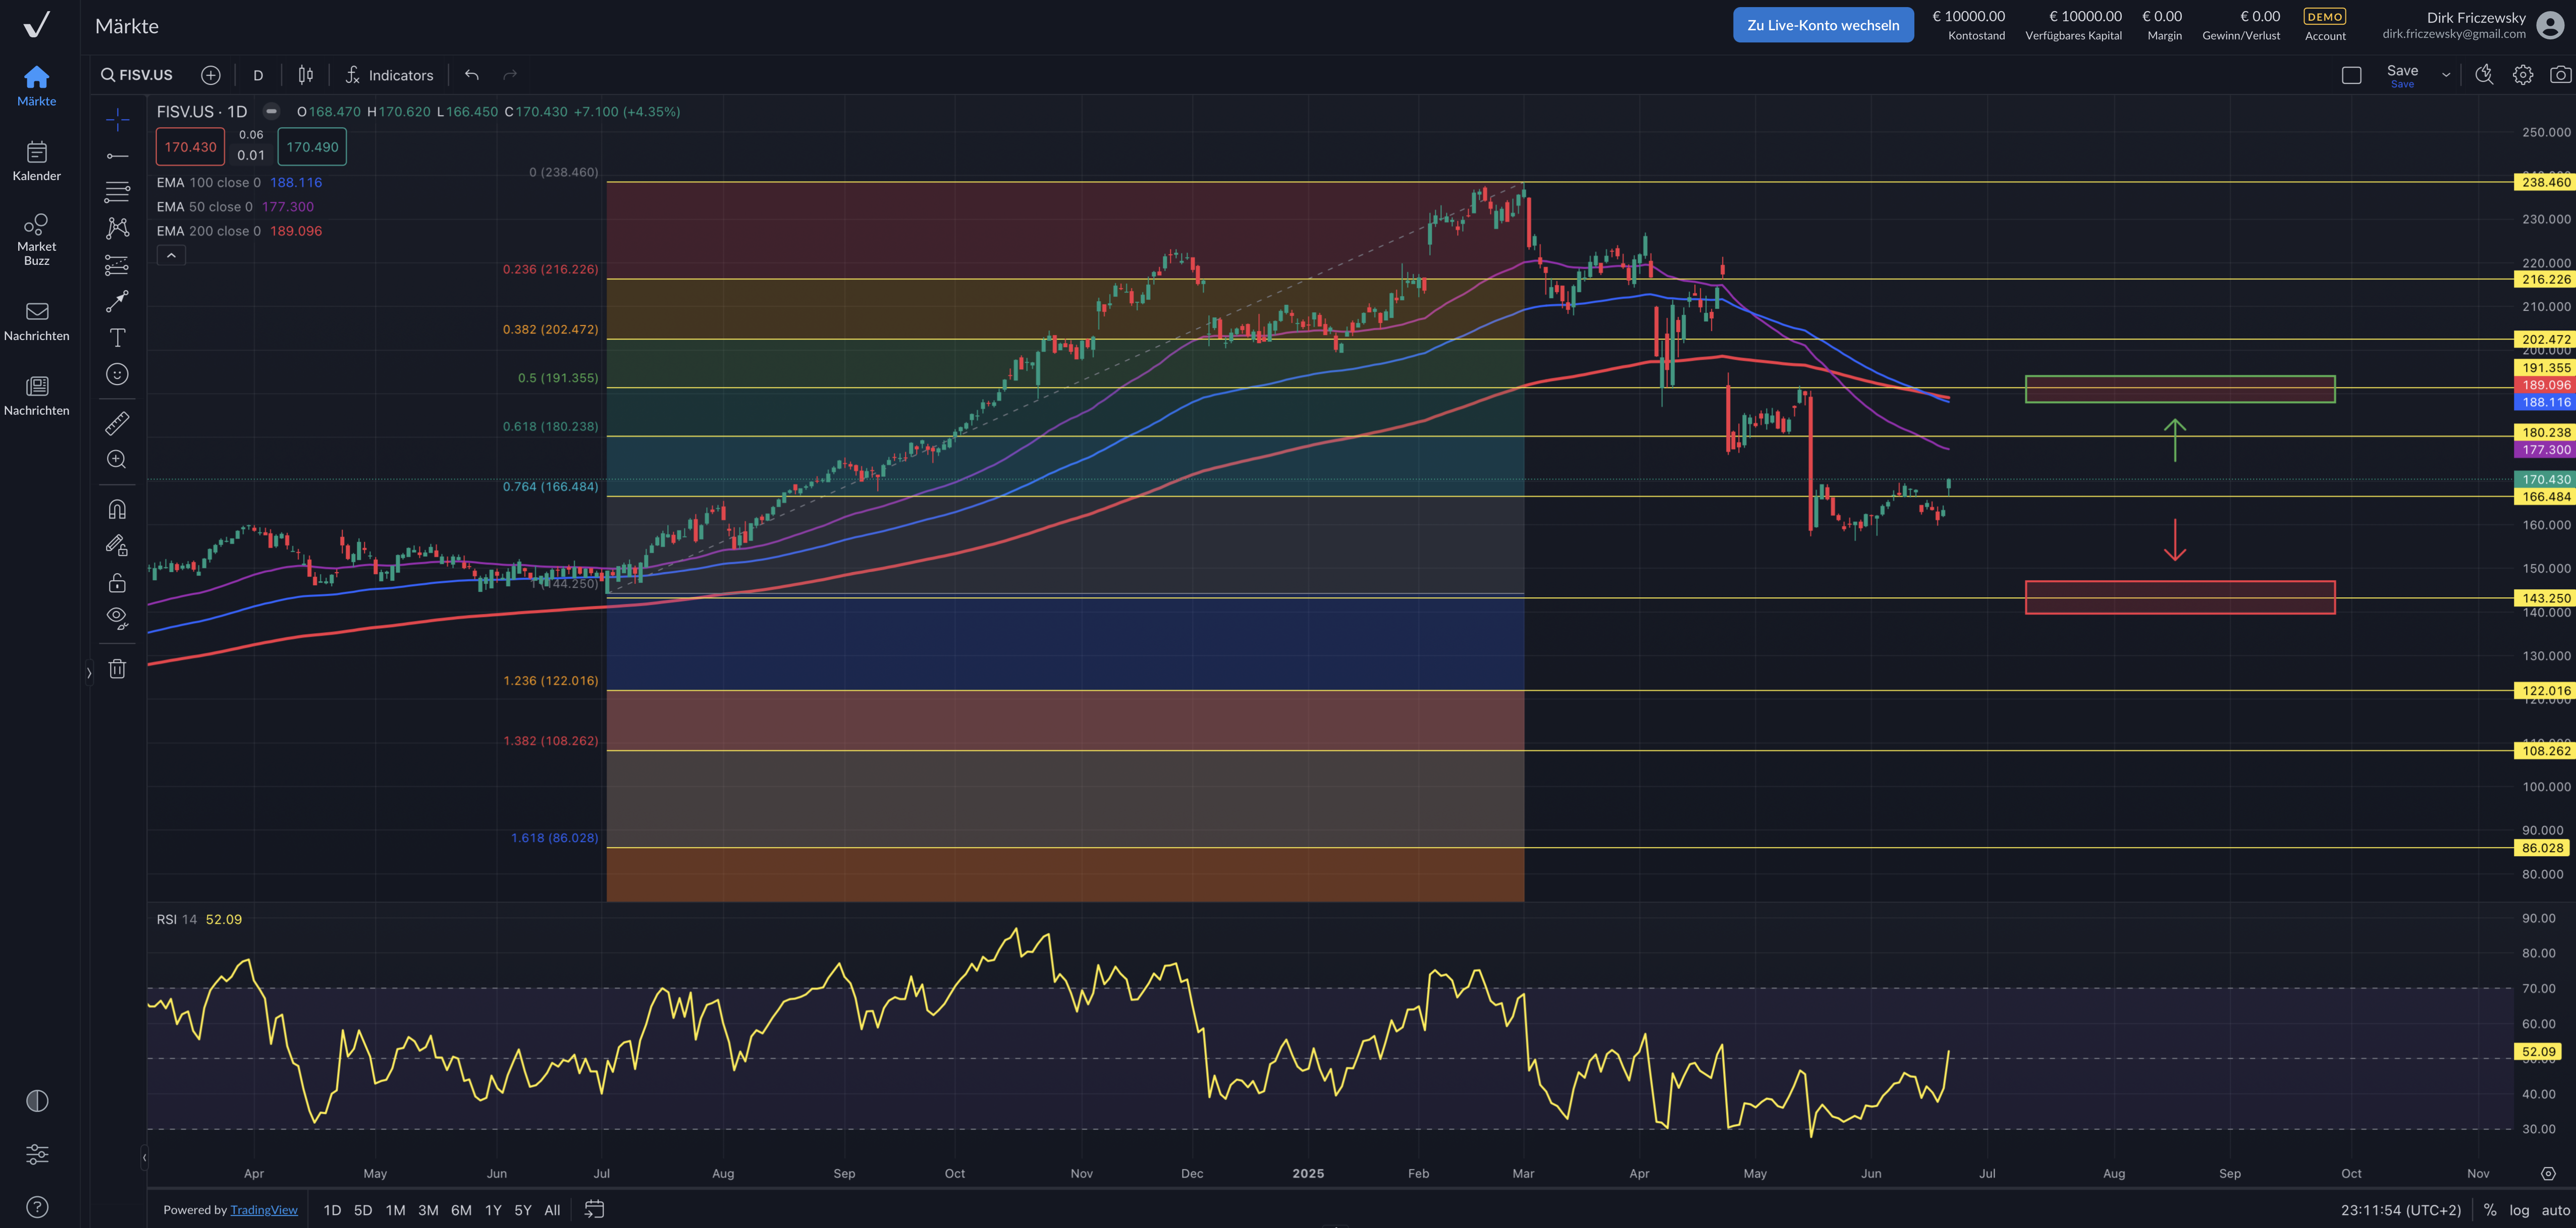Click the trash Remove drawings icon
Image resolution: width=2576 pixels, height=1228 pixels.
[117, 669]
